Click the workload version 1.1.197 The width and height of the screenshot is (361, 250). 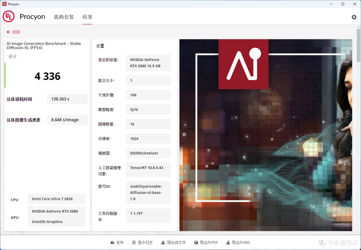click(x=148, y=215)
